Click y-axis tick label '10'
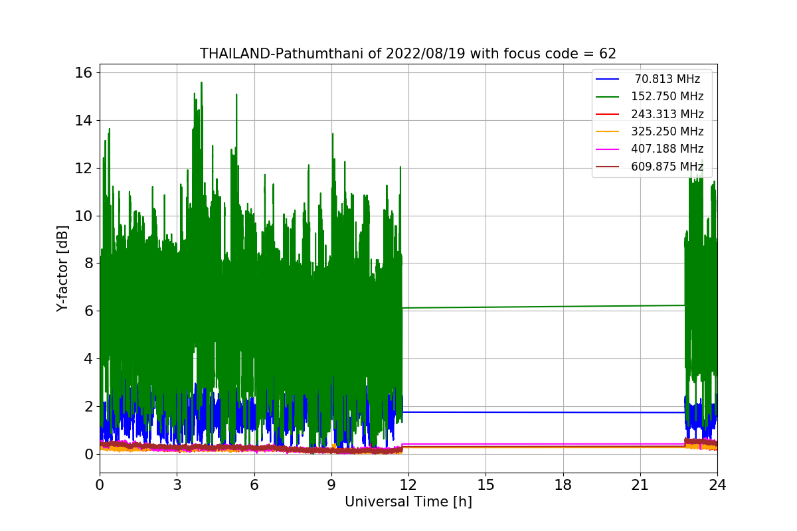This screenshot has width=797, height=531. tap(85, 216)
